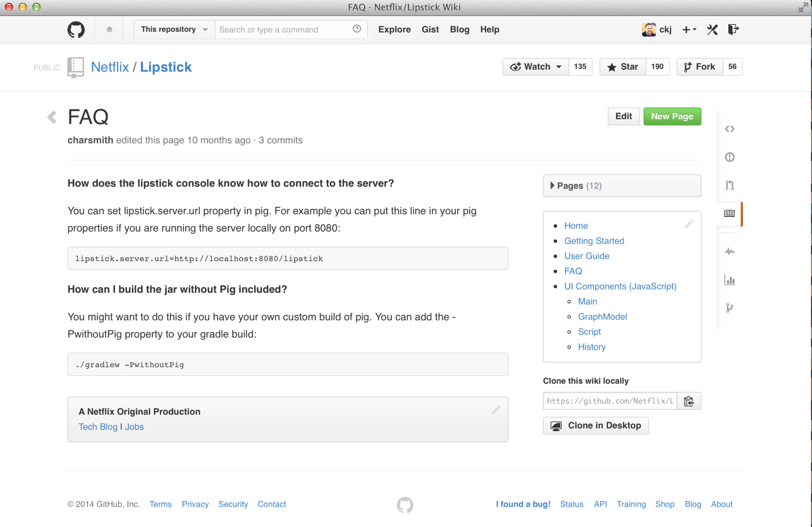Click Edit button on FAQ page
Viewport: 812px width, 527px height.
coord(624,117)
